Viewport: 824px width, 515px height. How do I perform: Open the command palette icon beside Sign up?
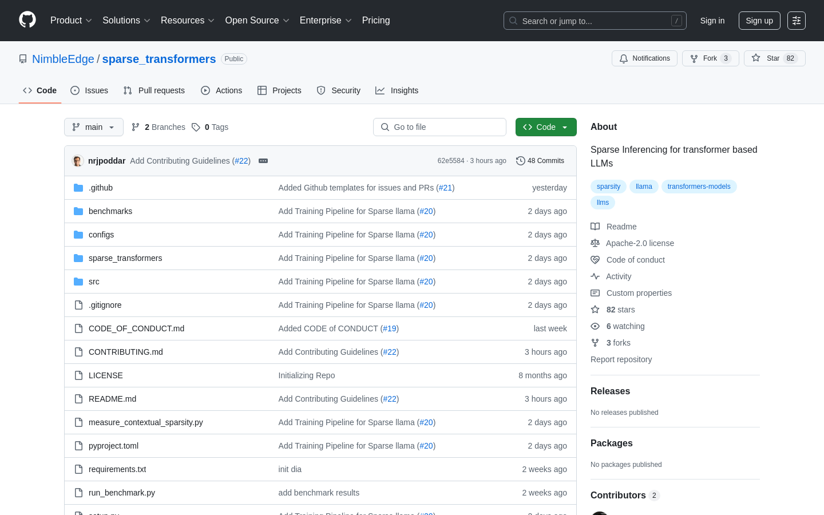pos(797,21)
